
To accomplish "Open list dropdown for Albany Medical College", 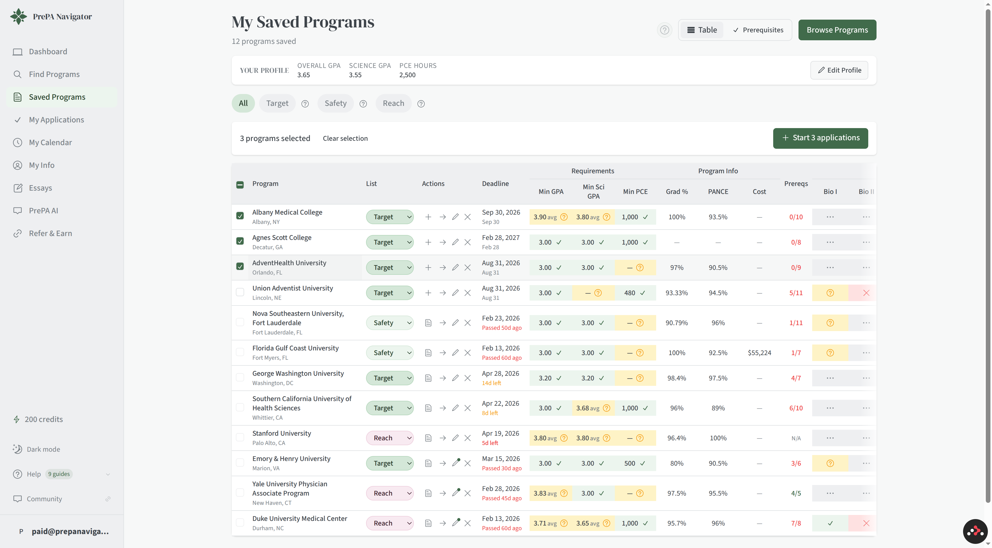I will 390,217.
